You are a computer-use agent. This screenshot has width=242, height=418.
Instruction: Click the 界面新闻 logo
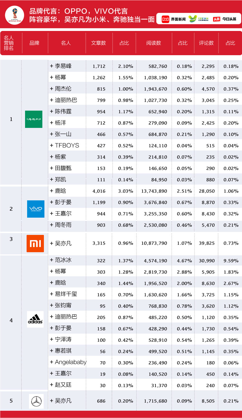pos(174,19)
